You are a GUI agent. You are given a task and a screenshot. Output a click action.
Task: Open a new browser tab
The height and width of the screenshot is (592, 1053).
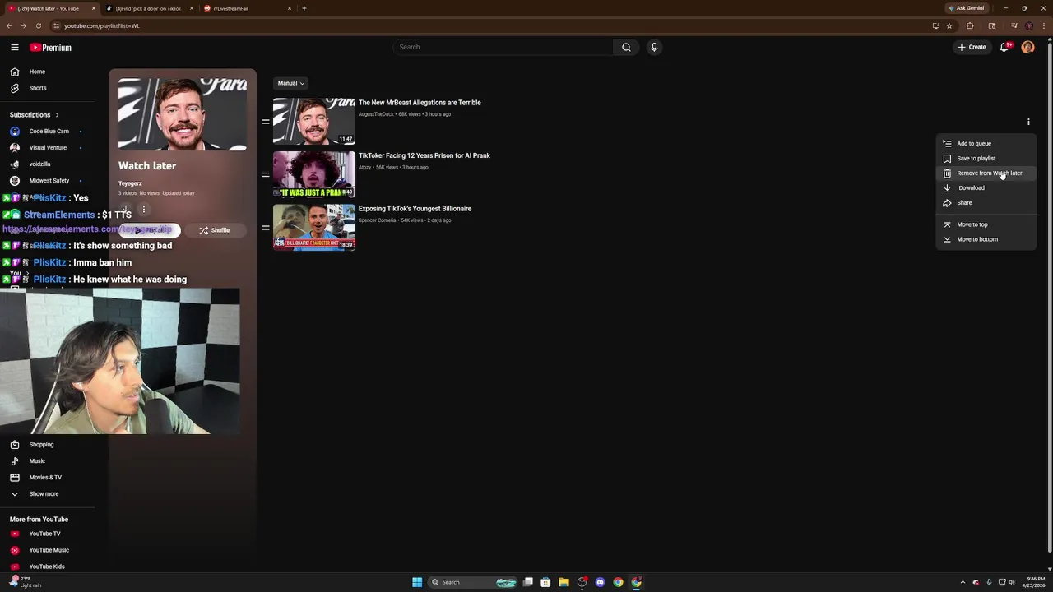point(304,8)
